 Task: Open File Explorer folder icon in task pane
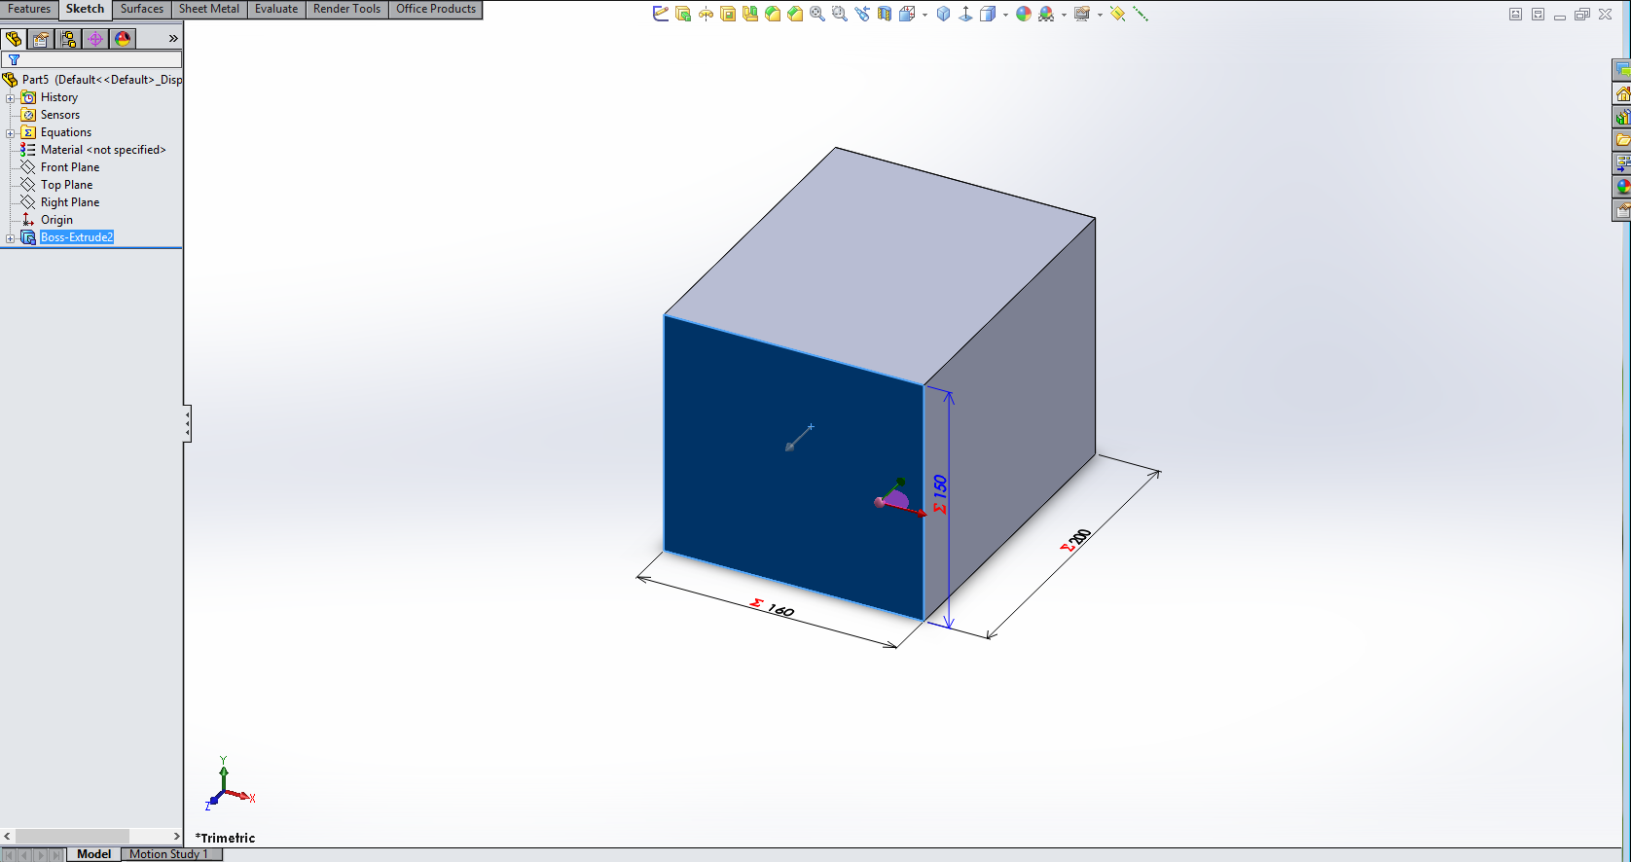[x=1622, y=140]
